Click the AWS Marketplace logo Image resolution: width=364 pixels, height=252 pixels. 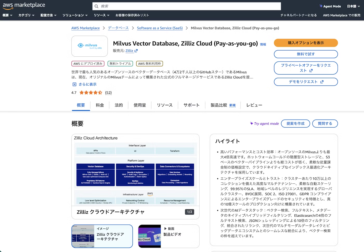[x=24, y=6]
